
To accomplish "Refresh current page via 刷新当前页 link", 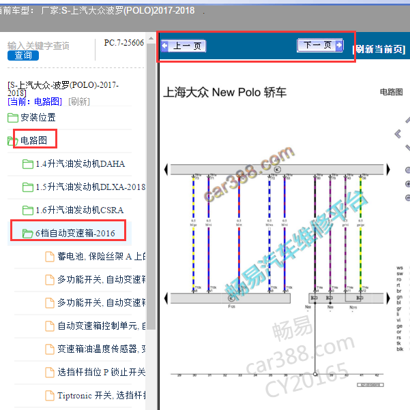I will click(379, 49).
